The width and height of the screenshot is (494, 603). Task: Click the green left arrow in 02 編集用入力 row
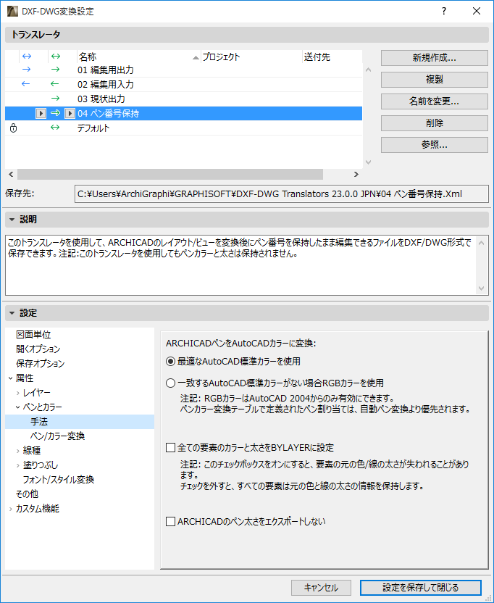tap(55, 84)
